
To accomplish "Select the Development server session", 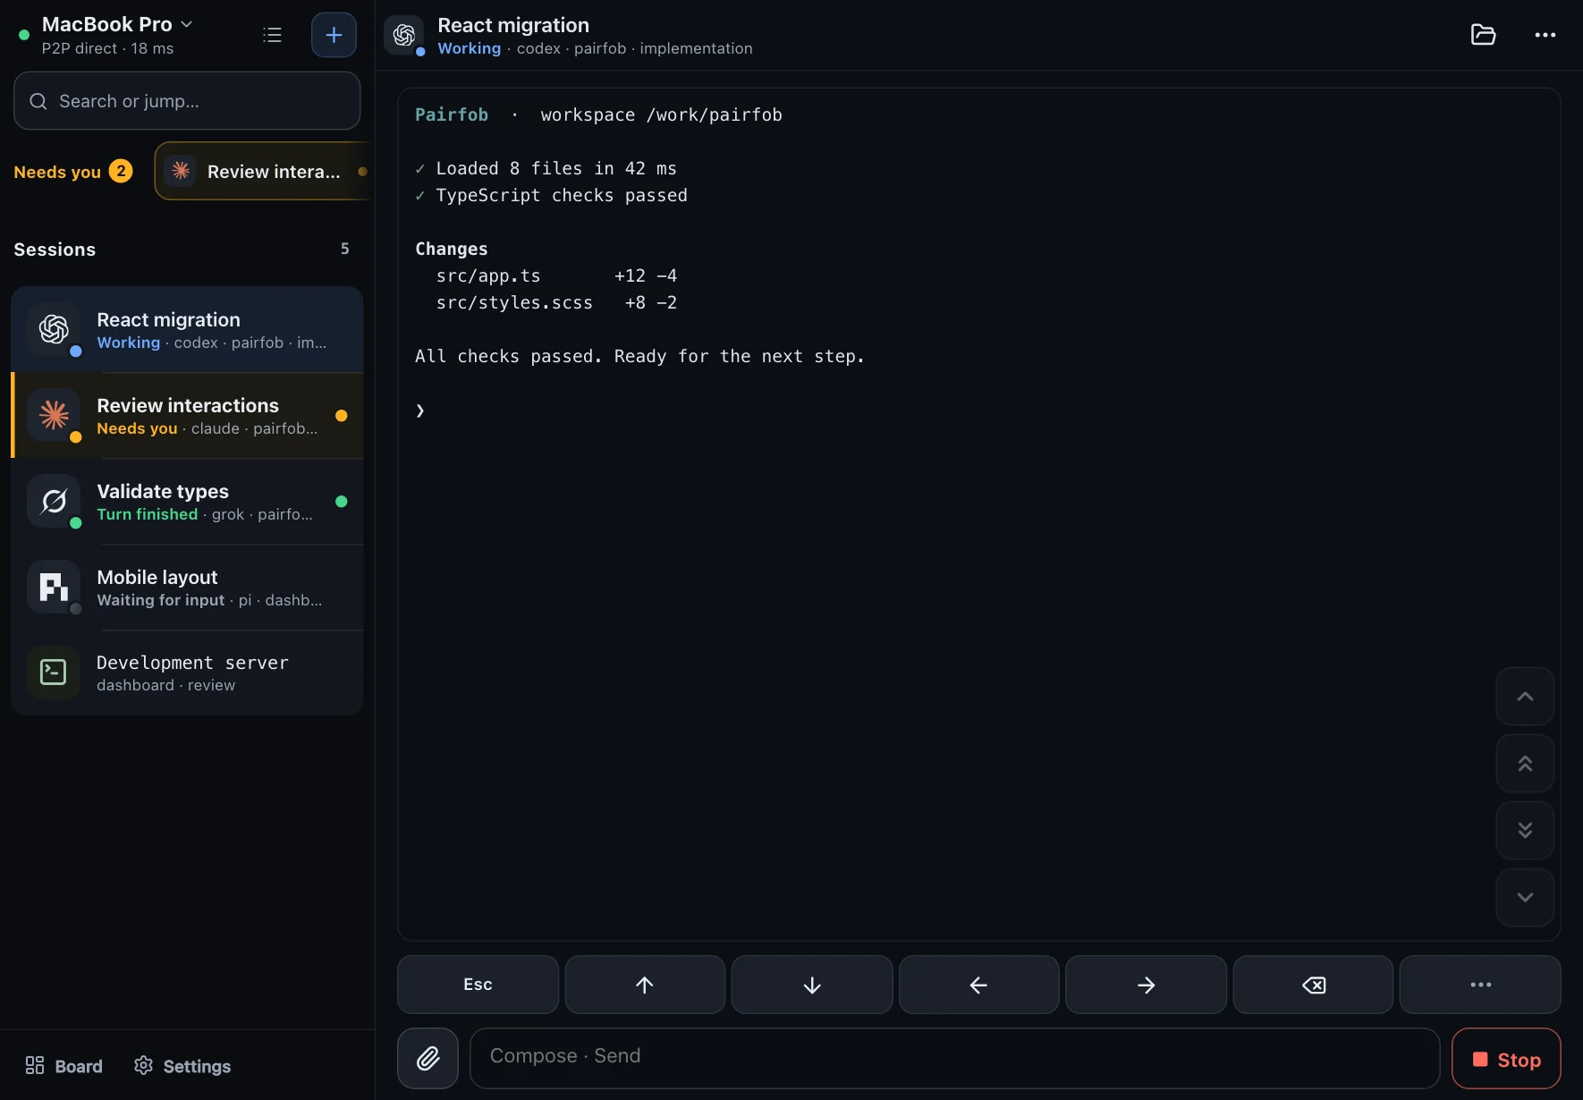I will [187, 673].
